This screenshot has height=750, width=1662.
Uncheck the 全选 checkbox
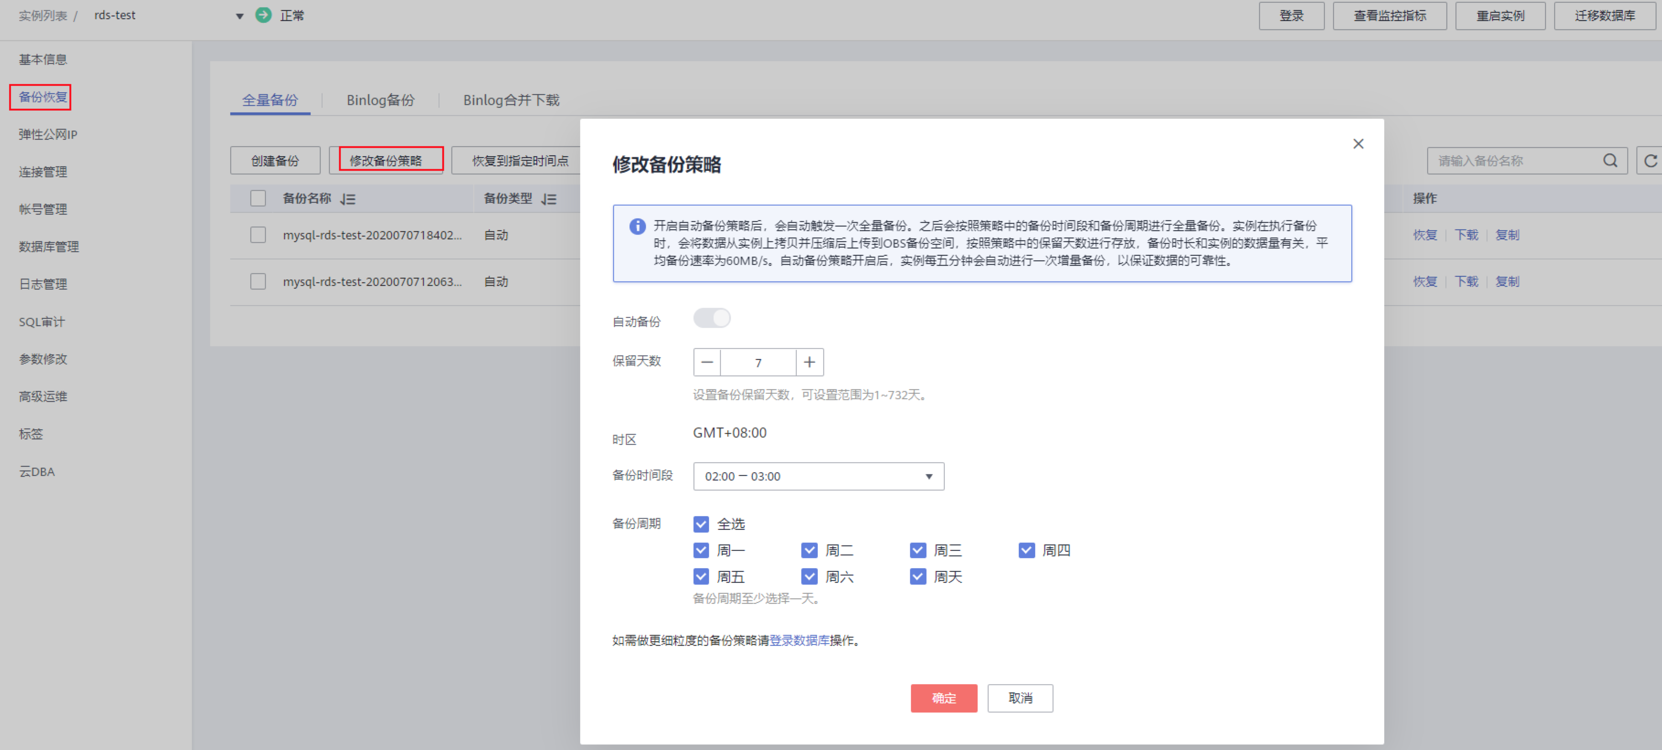(x=701, y=524)
